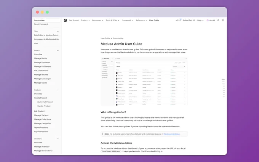Collapse the Orders sidebar section
The height and width of the screenshot is (162, 259).
coord(58,50)
